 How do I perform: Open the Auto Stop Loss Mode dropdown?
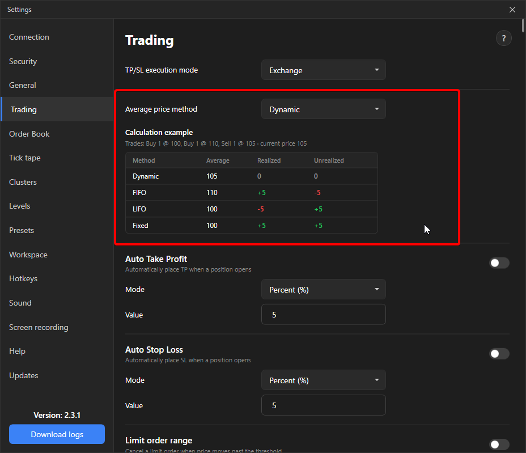[324, 380]
